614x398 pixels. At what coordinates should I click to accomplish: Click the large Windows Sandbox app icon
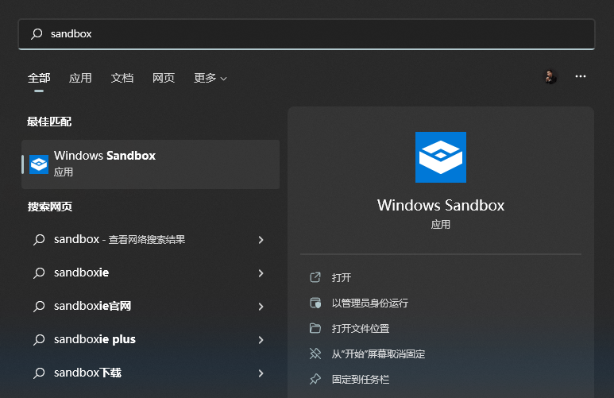point(441,157)
